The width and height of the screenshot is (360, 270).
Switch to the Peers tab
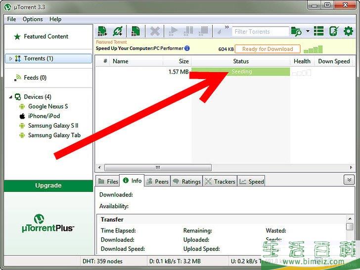157,181
